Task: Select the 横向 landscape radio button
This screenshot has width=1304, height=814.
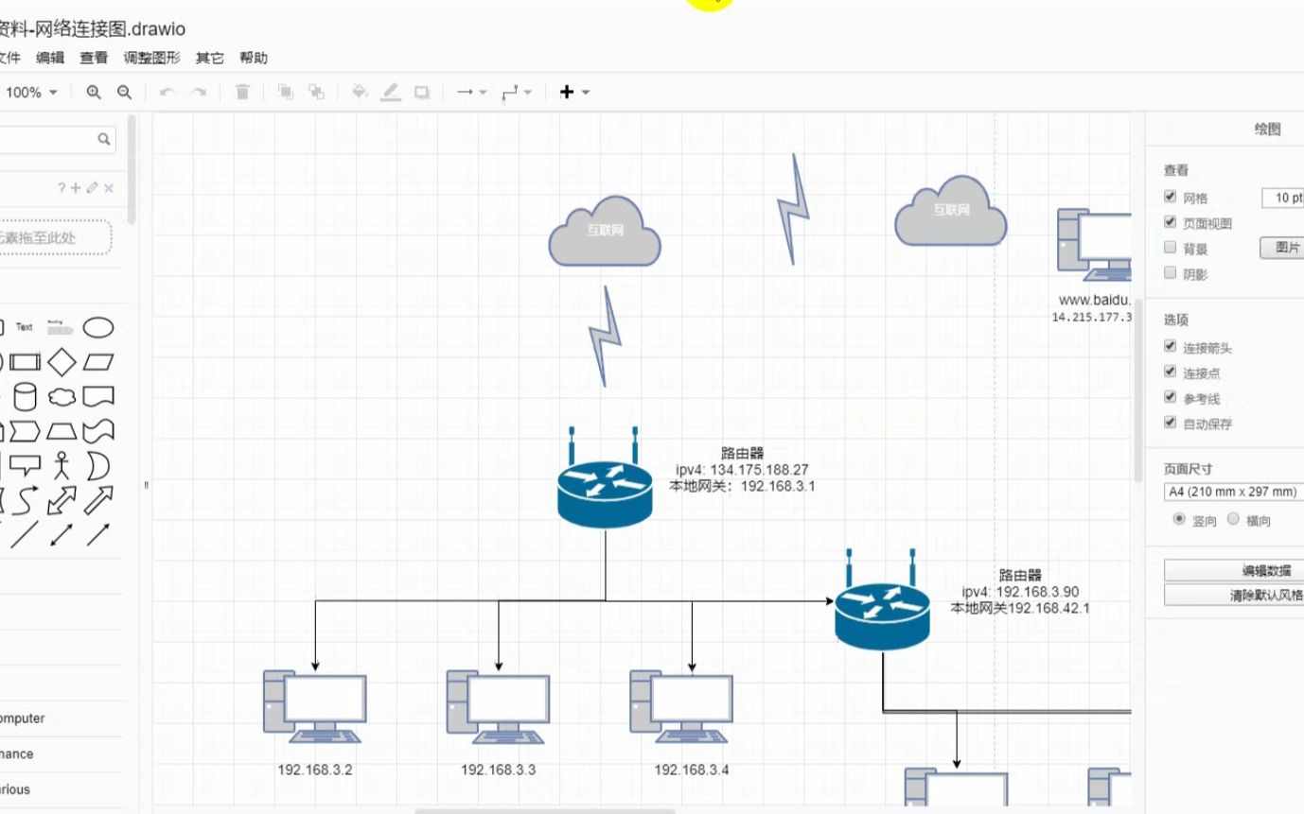Action: (x=1233, y=519)
